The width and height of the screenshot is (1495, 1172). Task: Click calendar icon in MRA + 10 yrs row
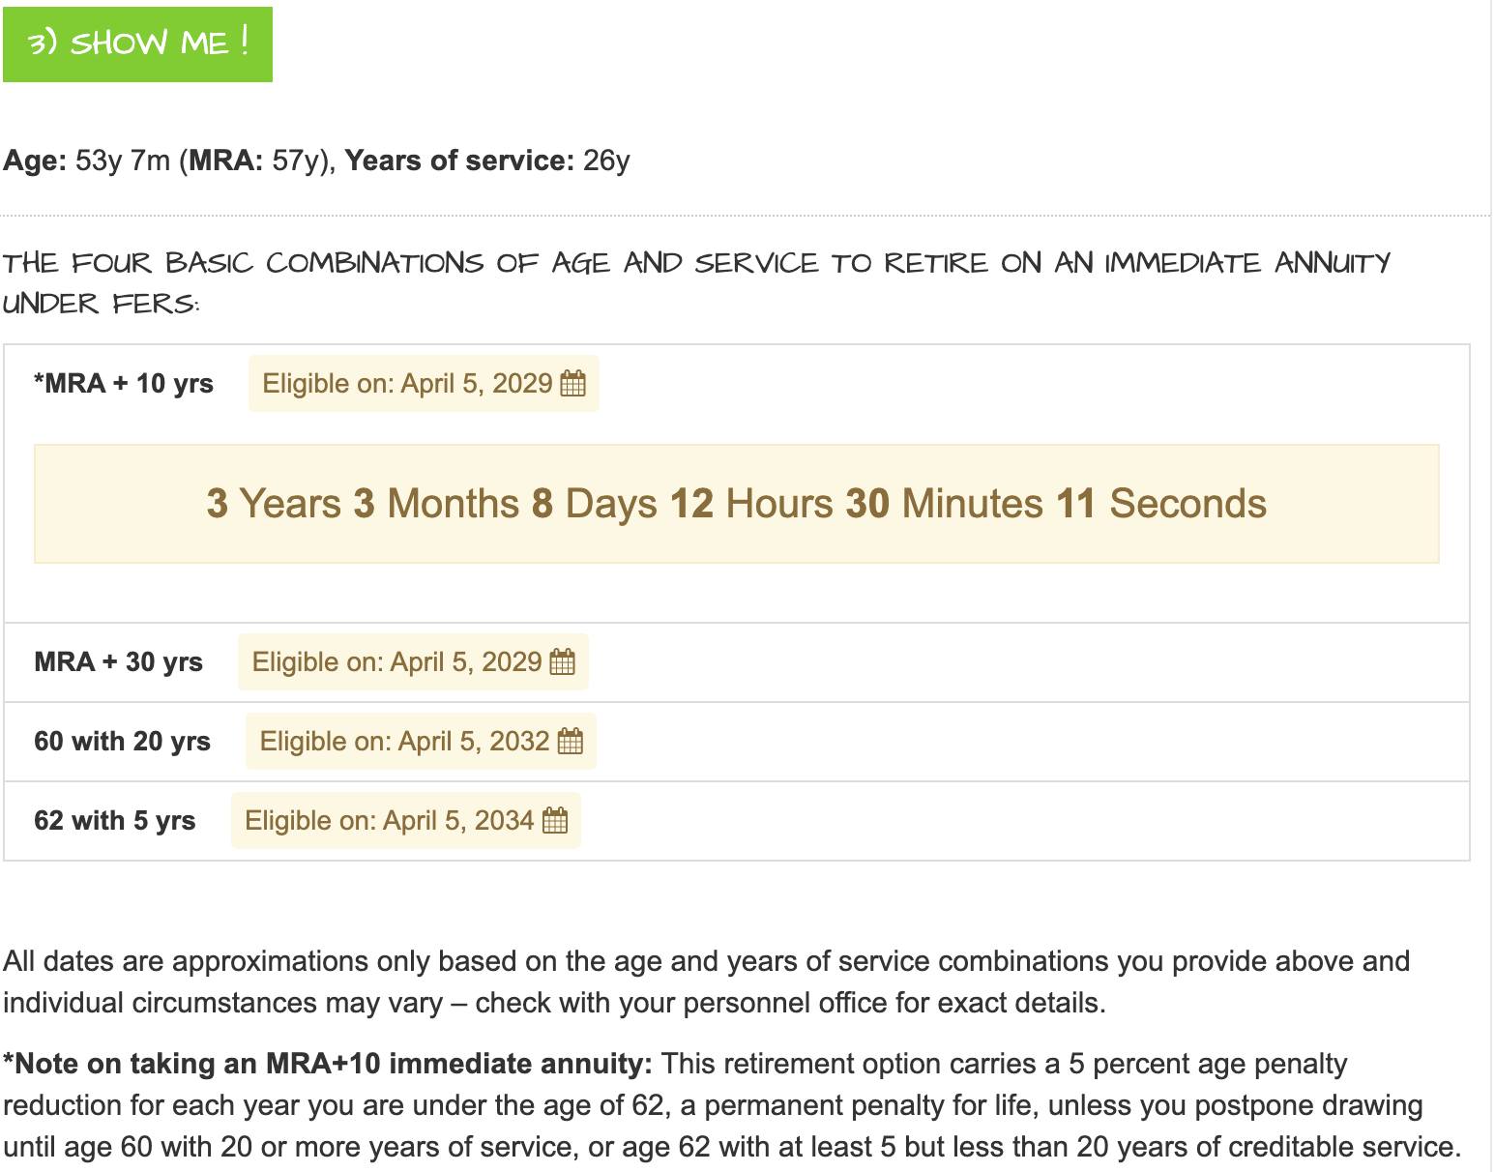click(573, 384)
